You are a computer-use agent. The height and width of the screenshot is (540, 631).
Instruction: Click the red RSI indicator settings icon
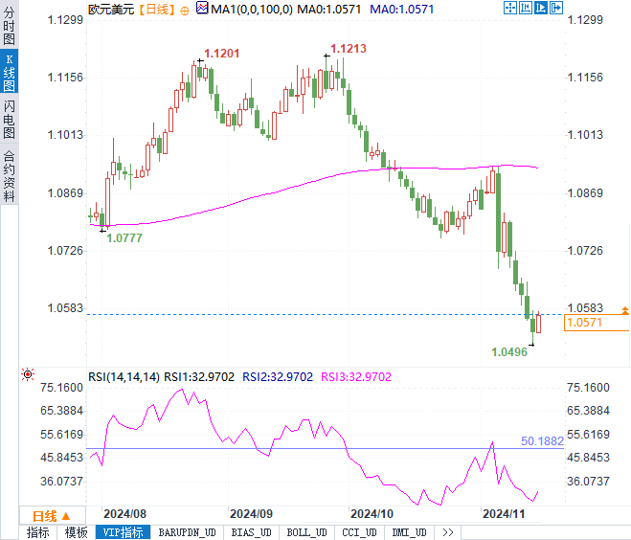click(x=28, y=374)
